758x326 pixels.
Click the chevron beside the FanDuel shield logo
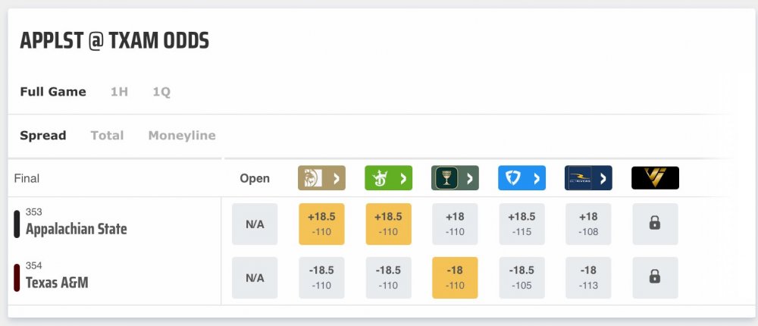(x=537, y=179)
